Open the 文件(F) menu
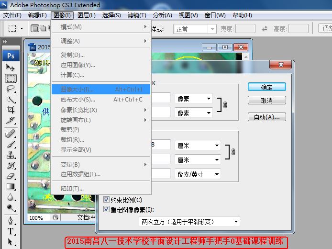The width and height of the screenshot is (332, 249). [x=12, y=15]
